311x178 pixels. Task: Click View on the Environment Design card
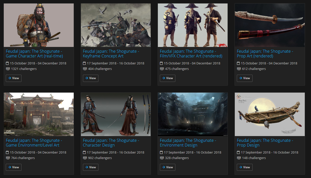168,167
